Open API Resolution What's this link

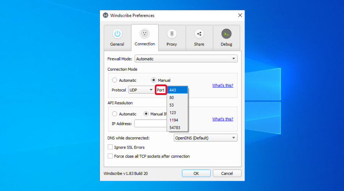point(223,119)
